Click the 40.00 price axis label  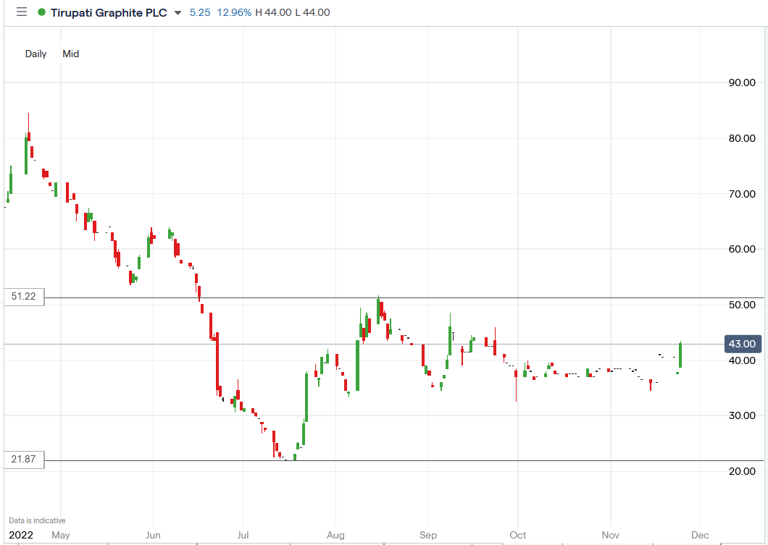coord(742,360)
